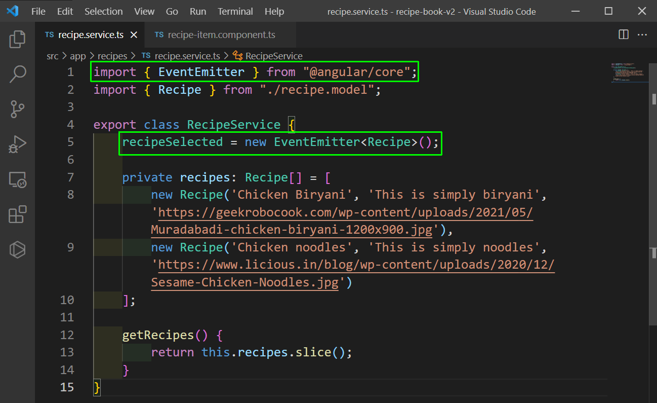
Task: Open the Edit menu
Action: [x=65, y=11]
